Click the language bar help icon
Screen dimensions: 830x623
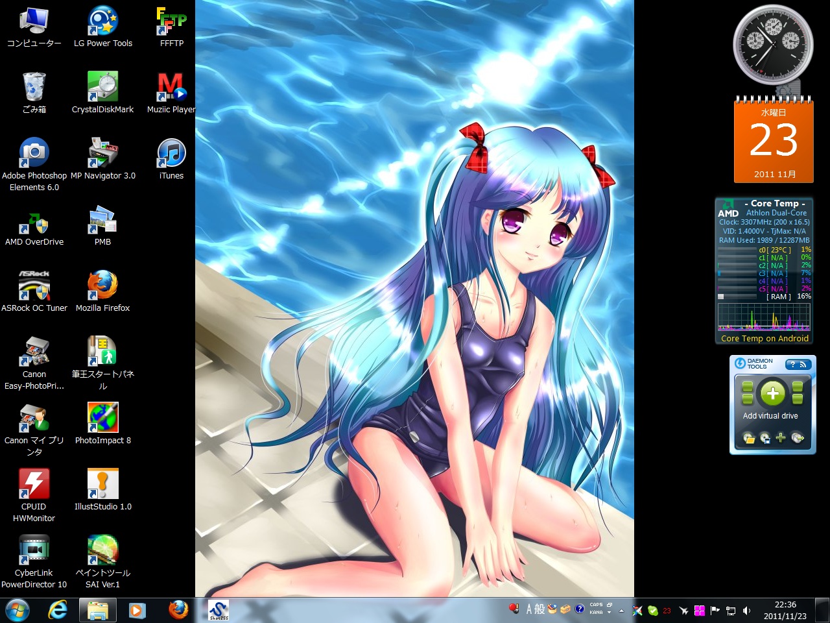pos(579,609)
